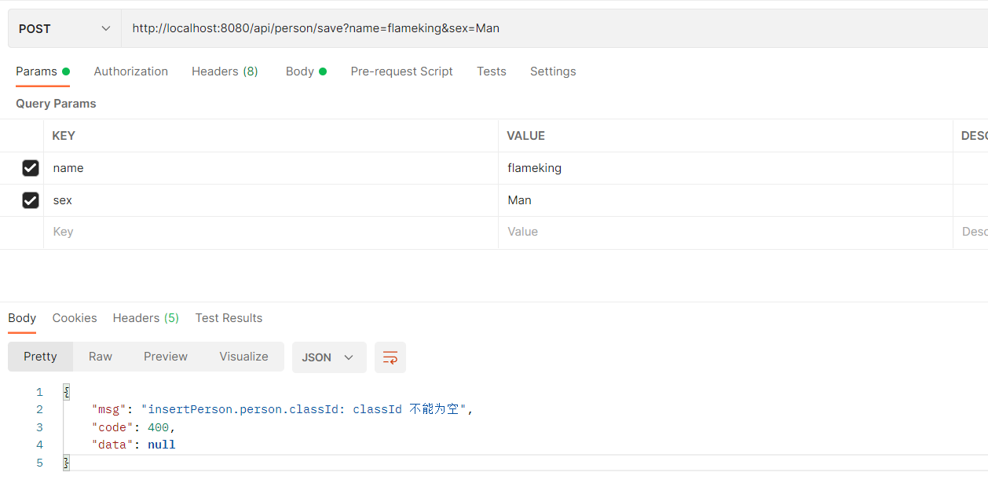Click the 'sex' key cell
Viewport: 988px width, 498px height.
pos(271,200)
